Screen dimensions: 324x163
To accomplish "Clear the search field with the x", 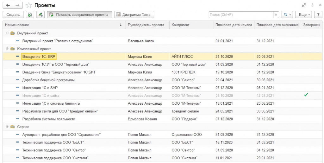I will click(276, 15).
